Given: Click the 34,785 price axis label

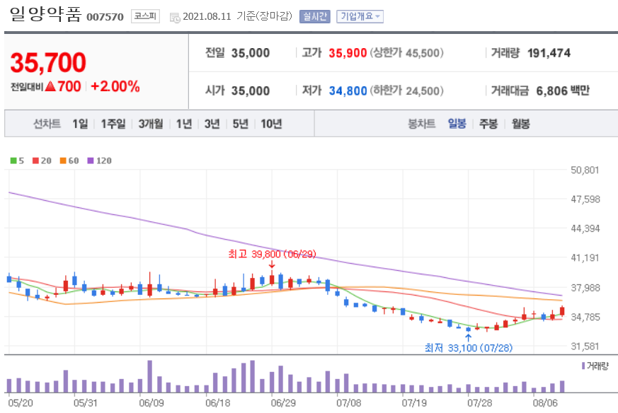Looking at the screenshot, I should (585, 317).
